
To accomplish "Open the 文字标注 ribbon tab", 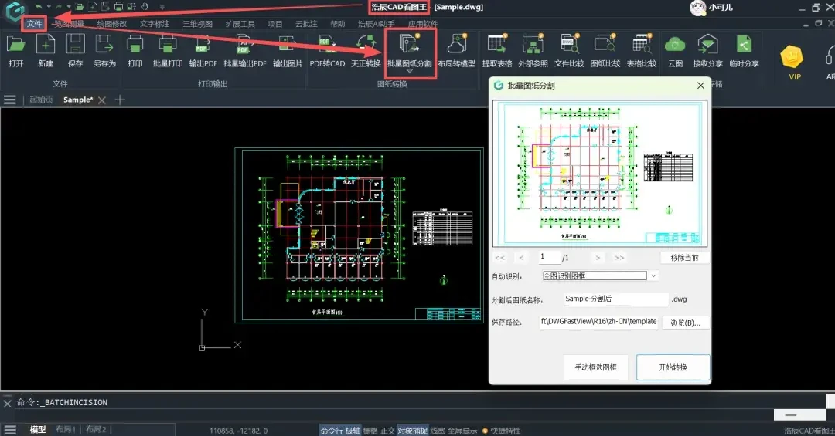I will 155,24.
